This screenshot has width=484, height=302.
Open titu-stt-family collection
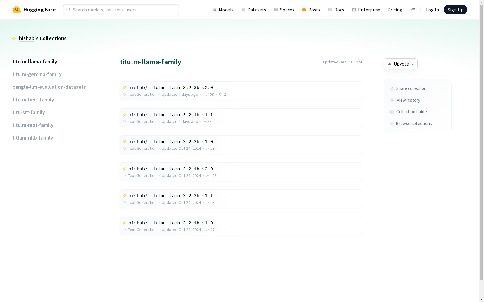pos(29,112)
